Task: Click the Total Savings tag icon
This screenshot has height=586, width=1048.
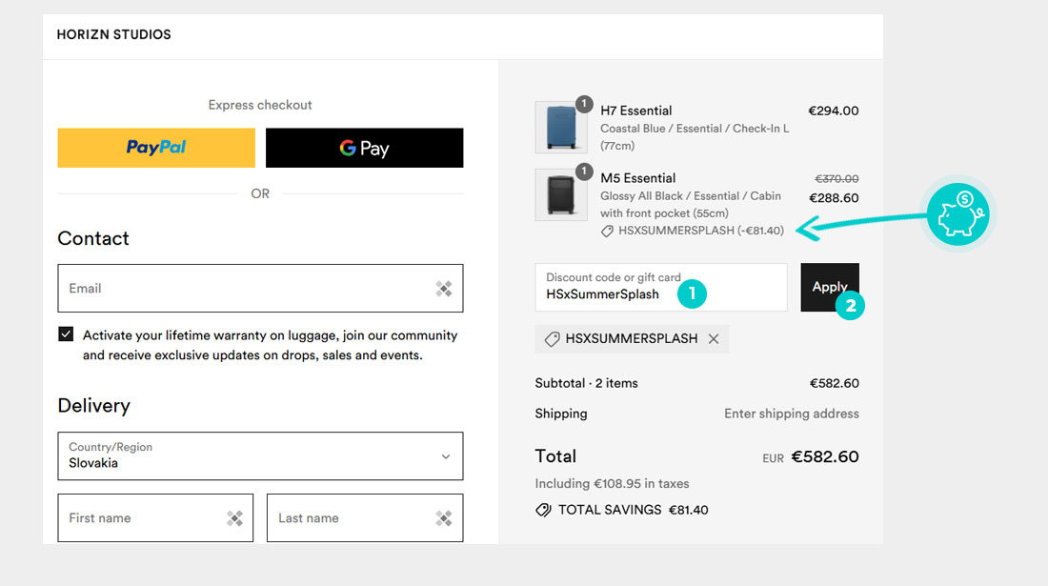Action: 543,510
